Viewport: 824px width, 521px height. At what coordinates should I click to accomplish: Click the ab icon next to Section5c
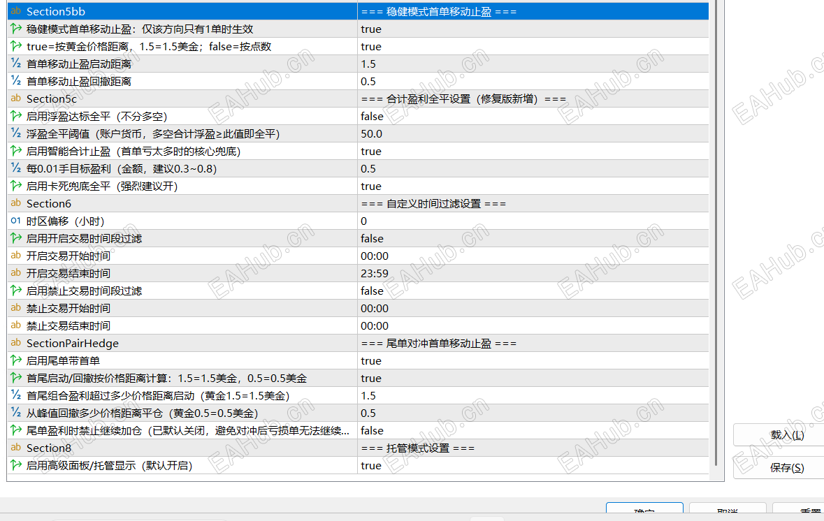[16, 98]
